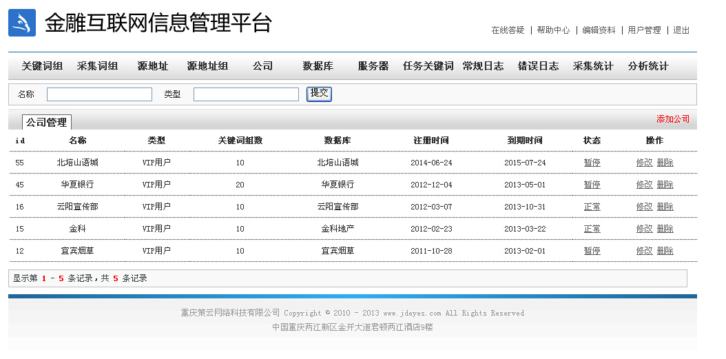Click the www.jdeyes.com copyright footer text
The image size is (726, 359).
tap(412, 313)
